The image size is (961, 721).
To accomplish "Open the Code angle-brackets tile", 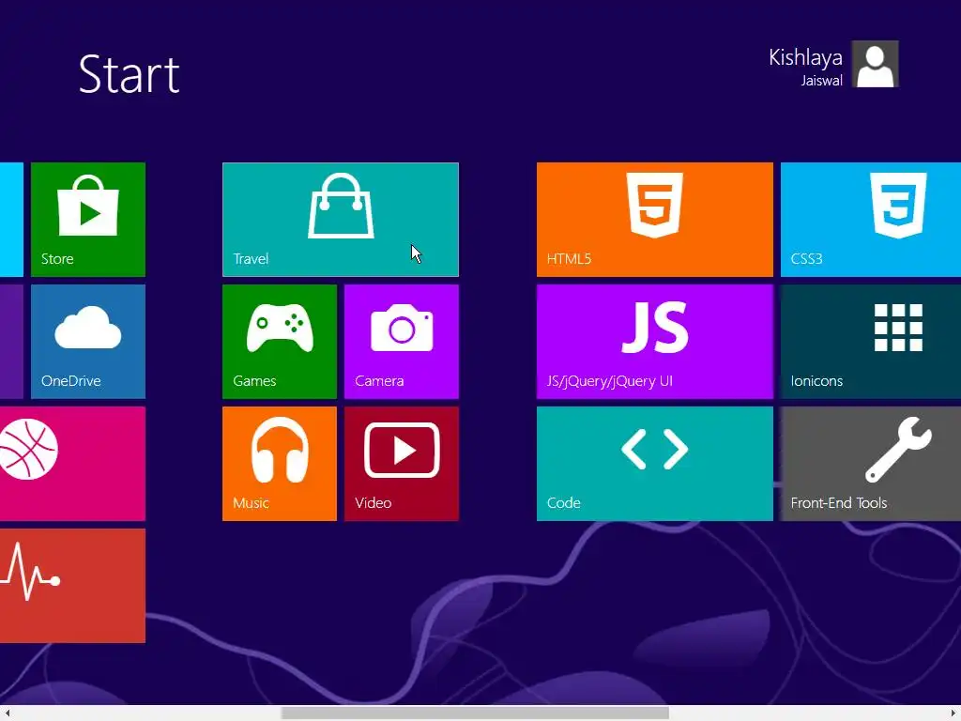I will coord(654,464).
